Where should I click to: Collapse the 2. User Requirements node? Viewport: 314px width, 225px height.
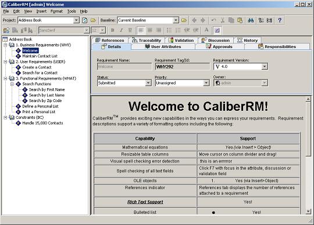(x=5, y=61)
